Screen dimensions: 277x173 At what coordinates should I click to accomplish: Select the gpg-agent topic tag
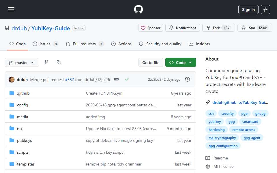point(252,138)
